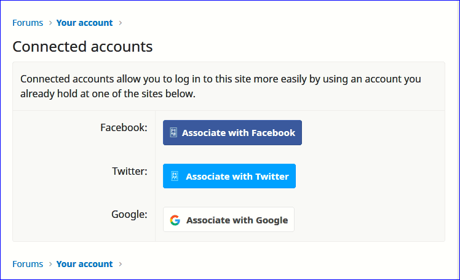Open the Your account link in the top breadcrumb
This screenshot has width=460, height=280.
[84, 23]
